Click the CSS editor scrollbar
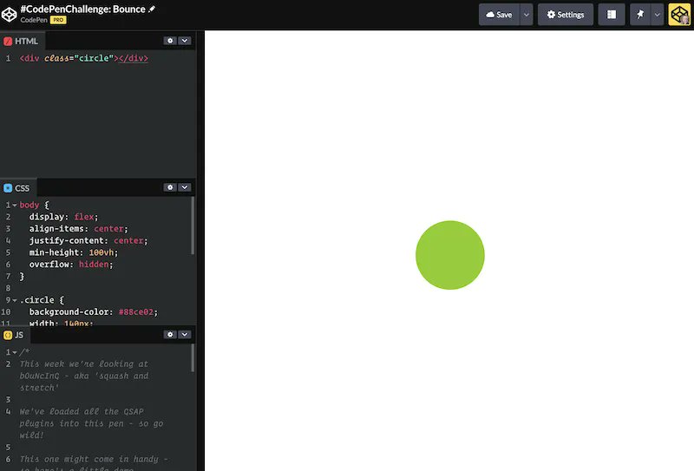The height and width of the screenshot is (471, 694). [x=193, y=226]
